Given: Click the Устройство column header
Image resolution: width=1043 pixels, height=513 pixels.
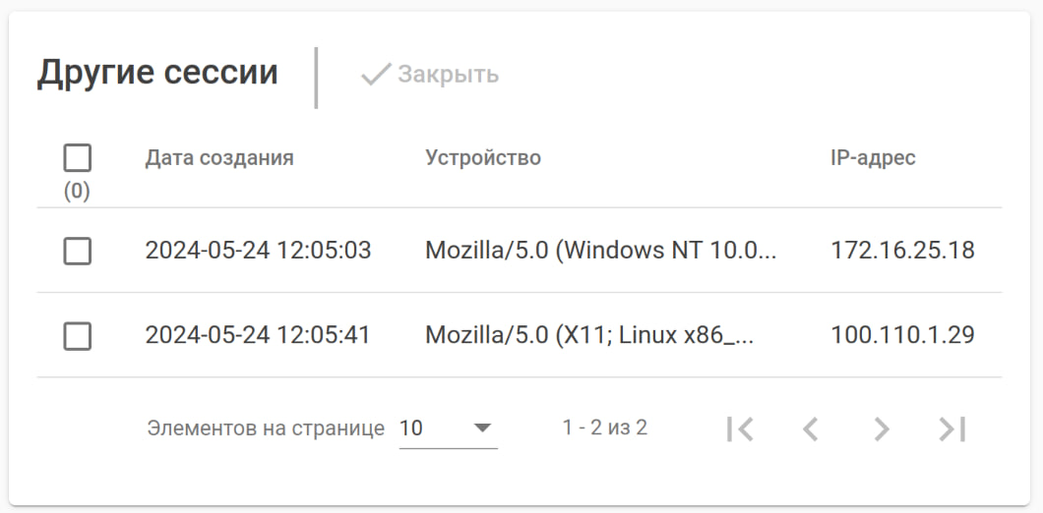Looking at the screenshot, I should pos(483,157).
